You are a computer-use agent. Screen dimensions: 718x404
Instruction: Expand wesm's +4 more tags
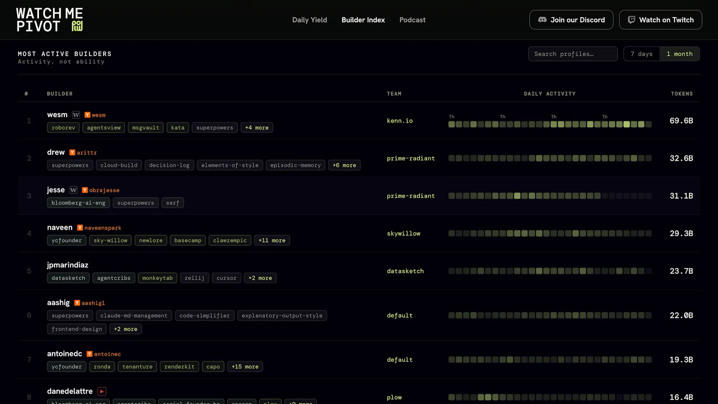[x=257, y=128]
